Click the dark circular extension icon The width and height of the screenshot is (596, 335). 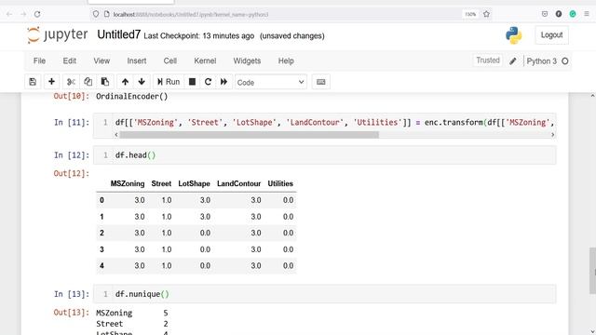click(559, 14)
